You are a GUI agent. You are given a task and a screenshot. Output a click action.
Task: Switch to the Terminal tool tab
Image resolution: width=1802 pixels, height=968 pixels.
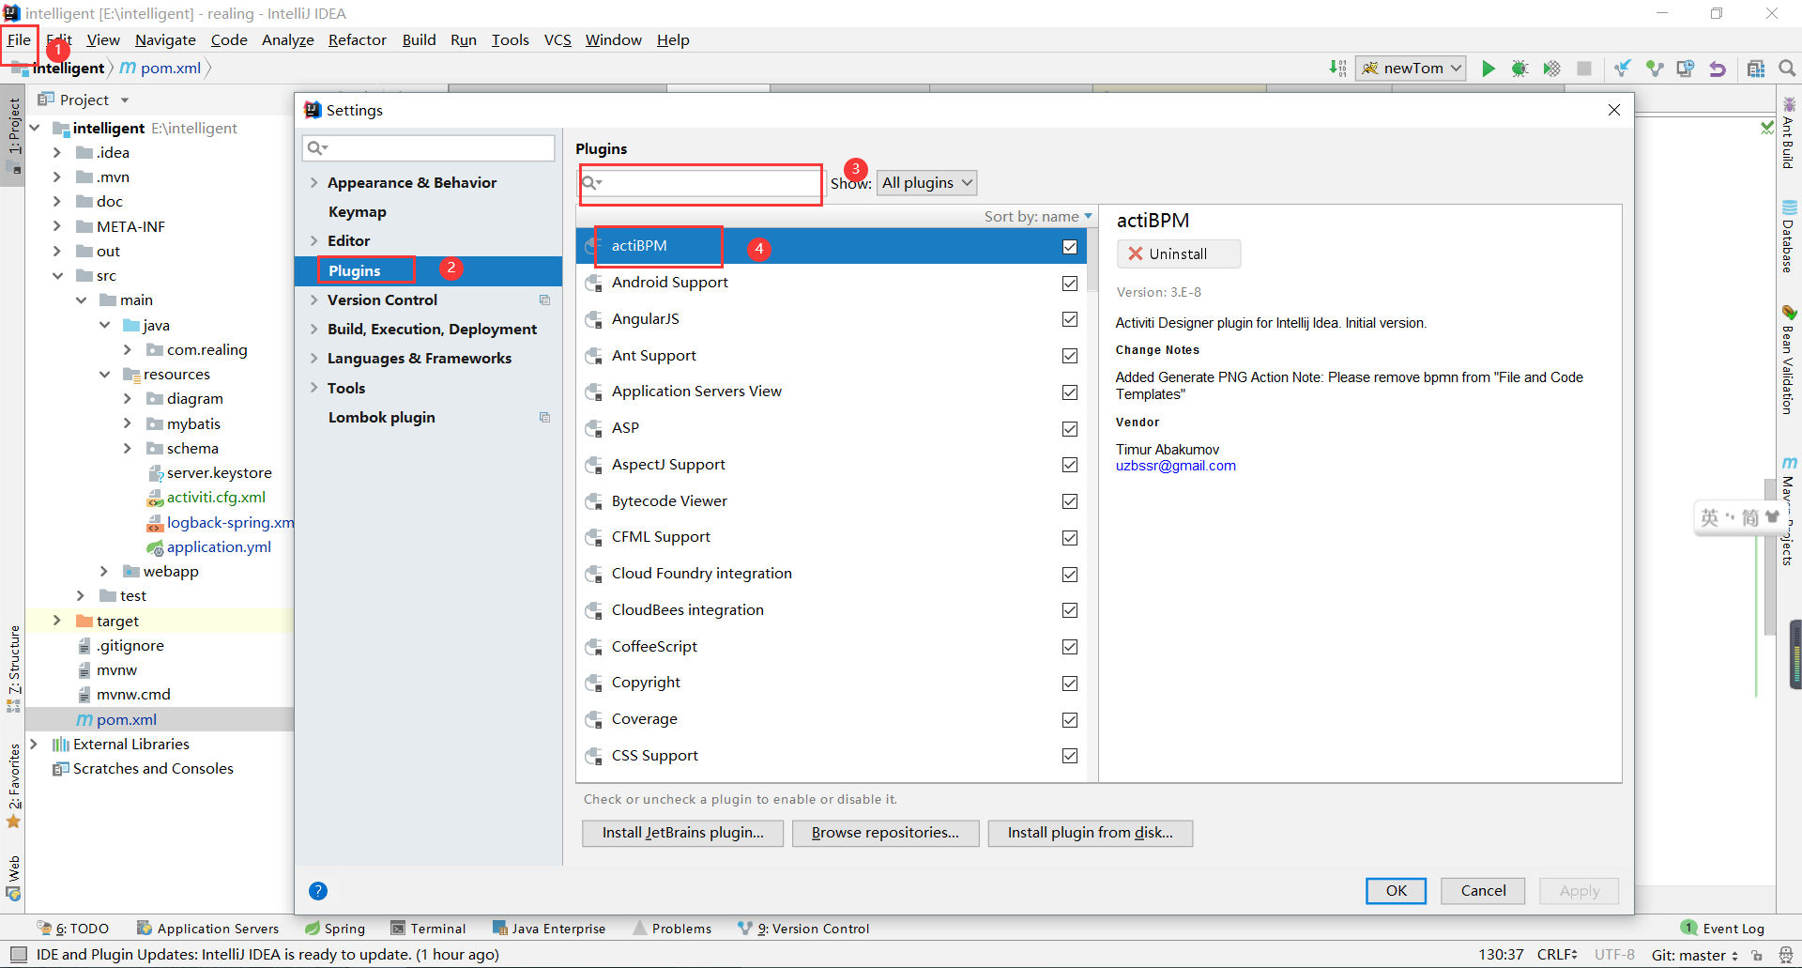click(x=428, y=929)
